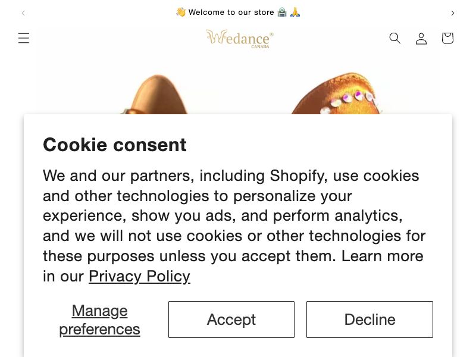Viewport: 476px width, 357px height.
Task: Click the 'Welcome to our store' announcement text
Action: (231, 12)
